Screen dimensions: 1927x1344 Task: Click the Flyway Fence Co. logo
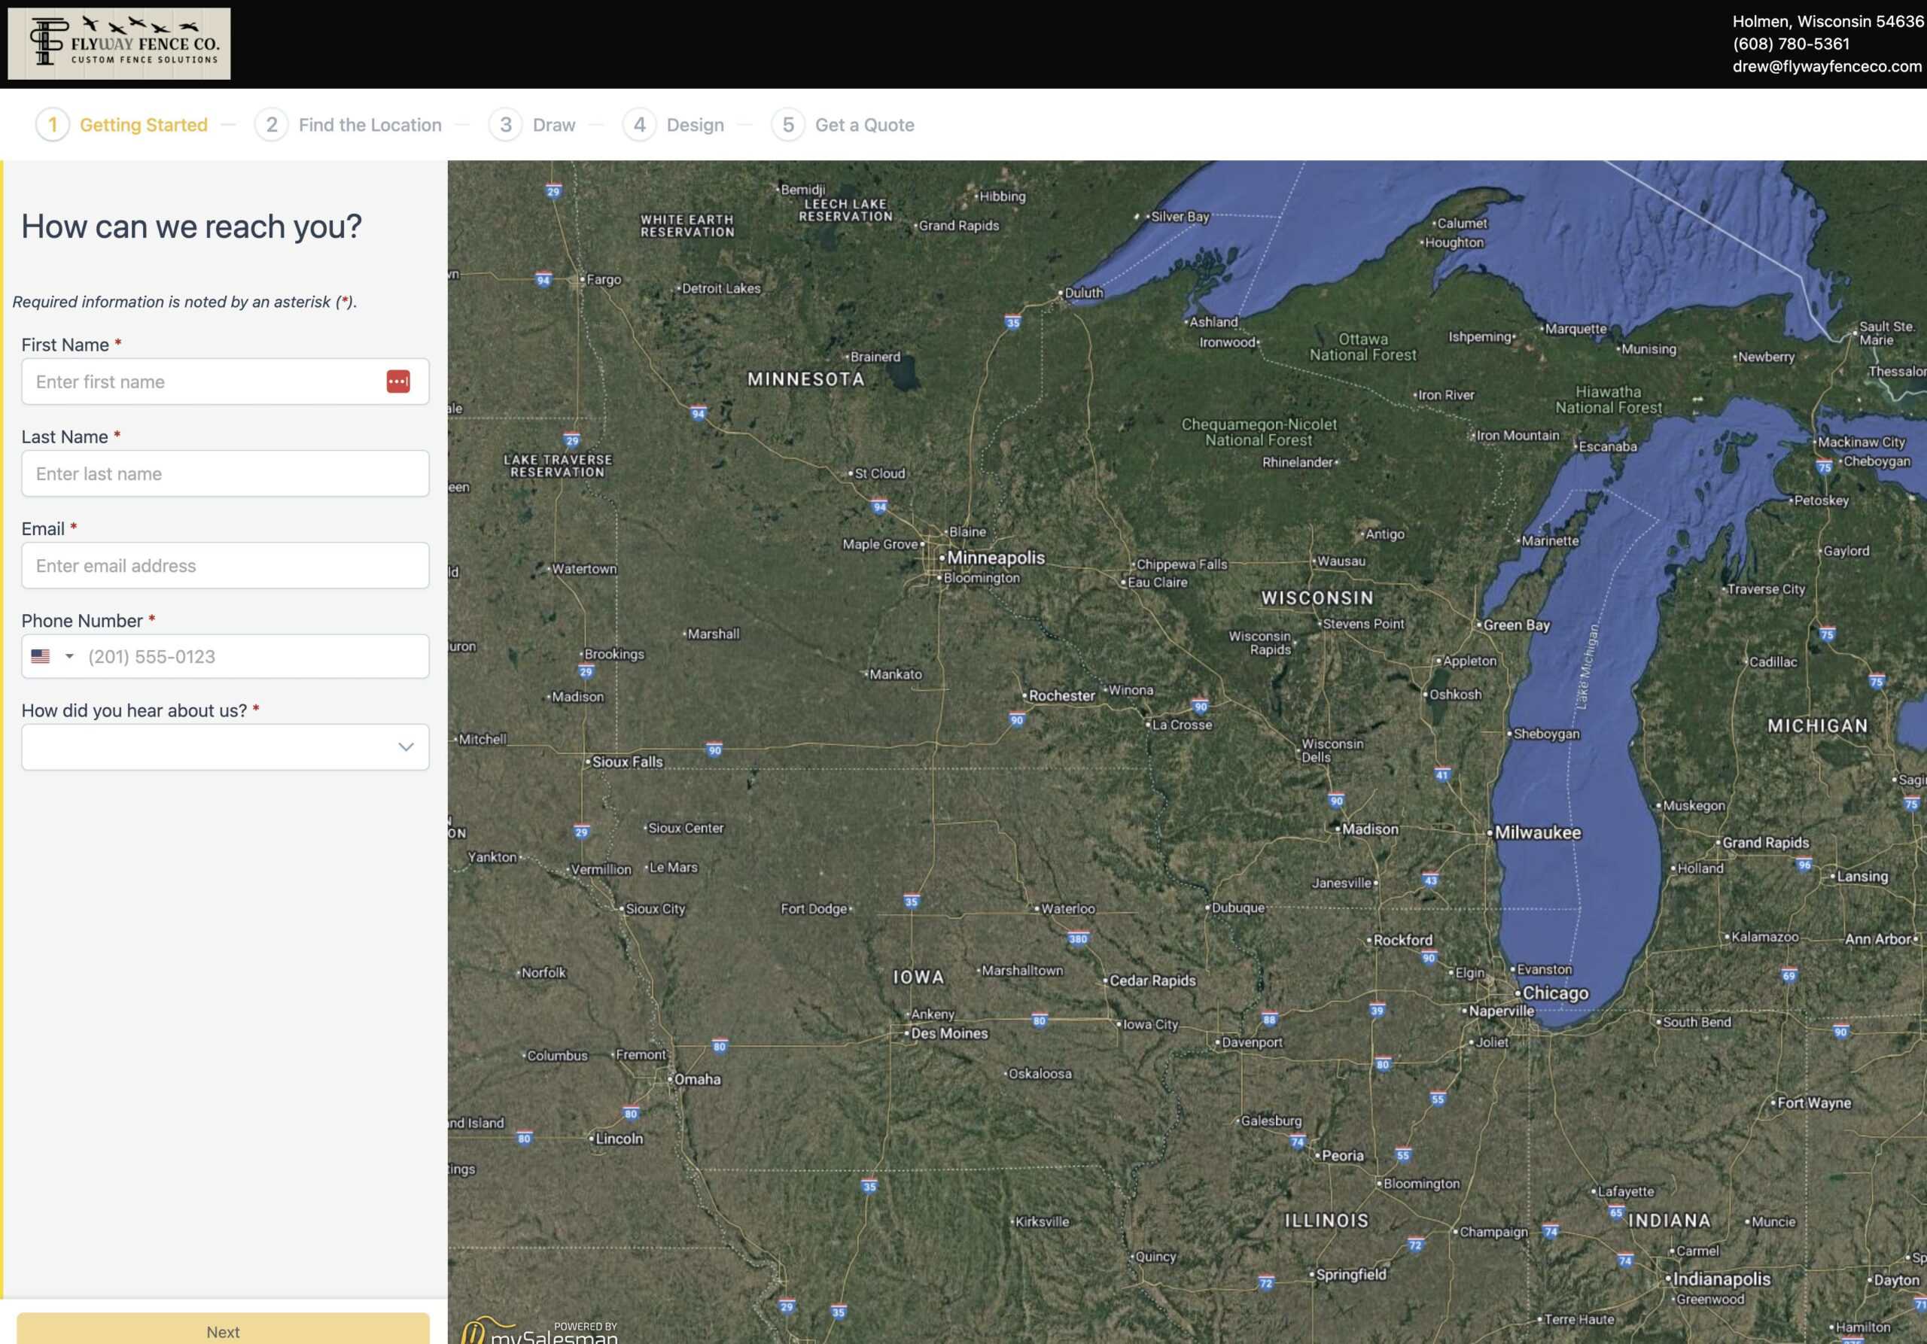pyautogui.click(x=119, y=44)
